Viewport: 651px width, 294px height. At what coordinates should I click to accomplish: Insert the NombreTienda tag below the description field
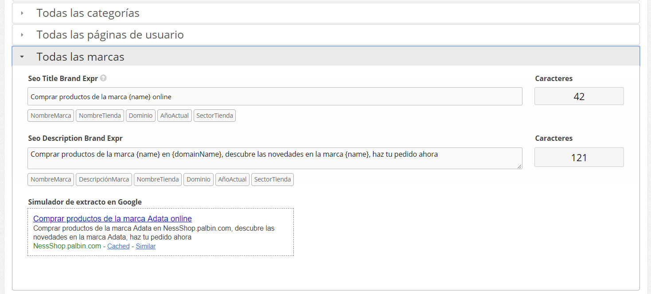[x=157, y=179]
